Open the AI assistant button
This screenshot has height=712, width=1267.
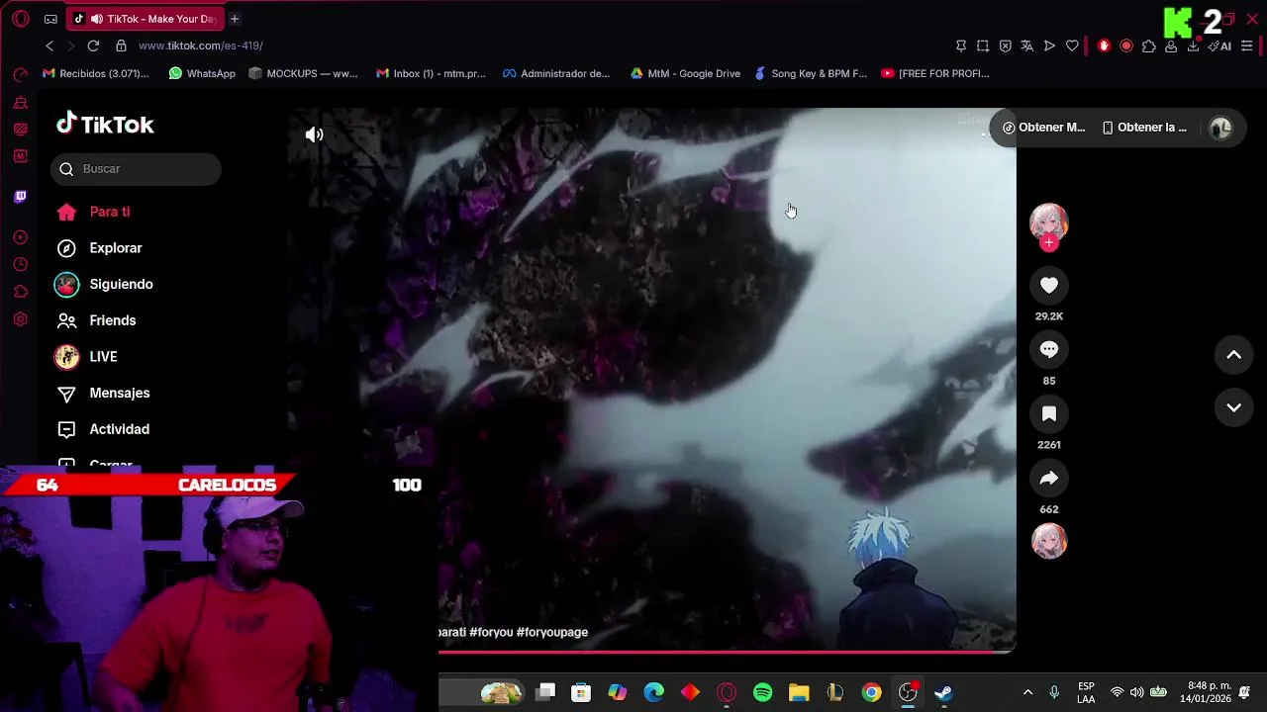[1220, 45]
